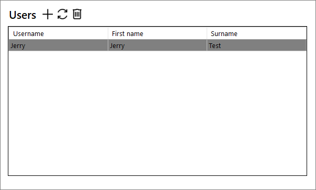Deselect by clicking the empty area under the Username column

tap(58, 113)
